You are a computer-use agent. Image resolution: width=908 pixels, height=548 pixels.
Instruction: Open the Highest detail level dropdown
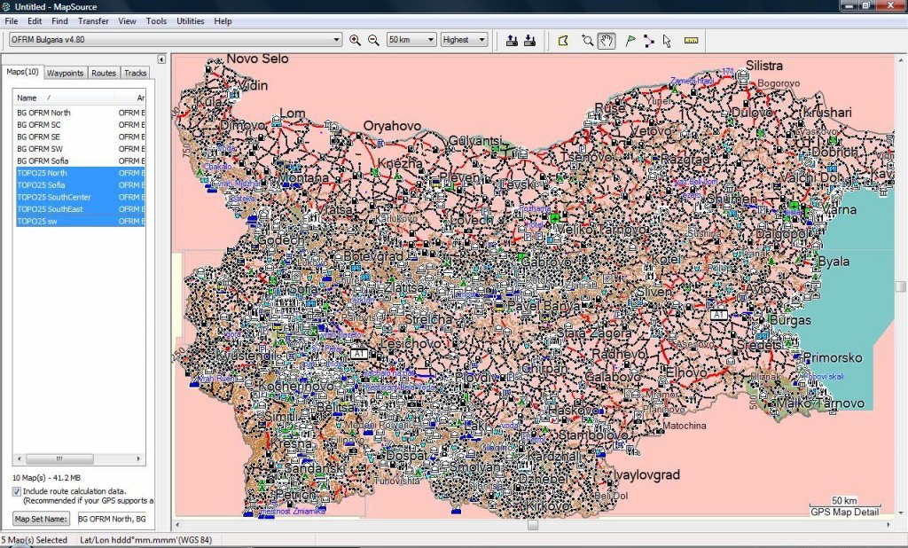click(x=481, y=40)
